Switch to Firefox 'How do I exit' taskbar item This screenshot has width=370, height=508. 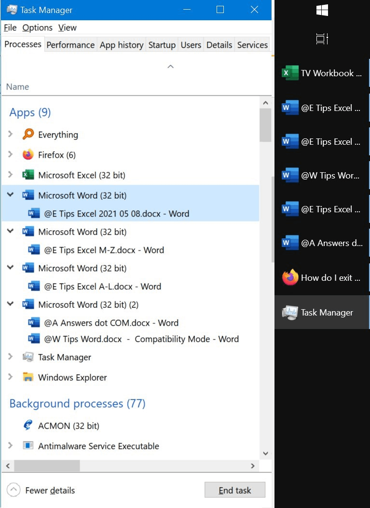pyautogui.click(x=322, y=278)
